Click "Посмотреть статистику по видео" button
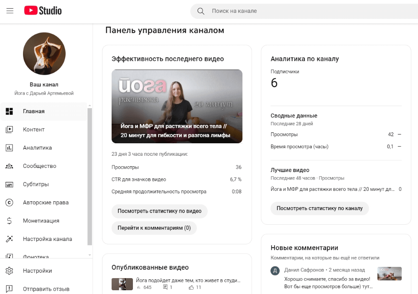Screen dimensions: 418x294 159,211
